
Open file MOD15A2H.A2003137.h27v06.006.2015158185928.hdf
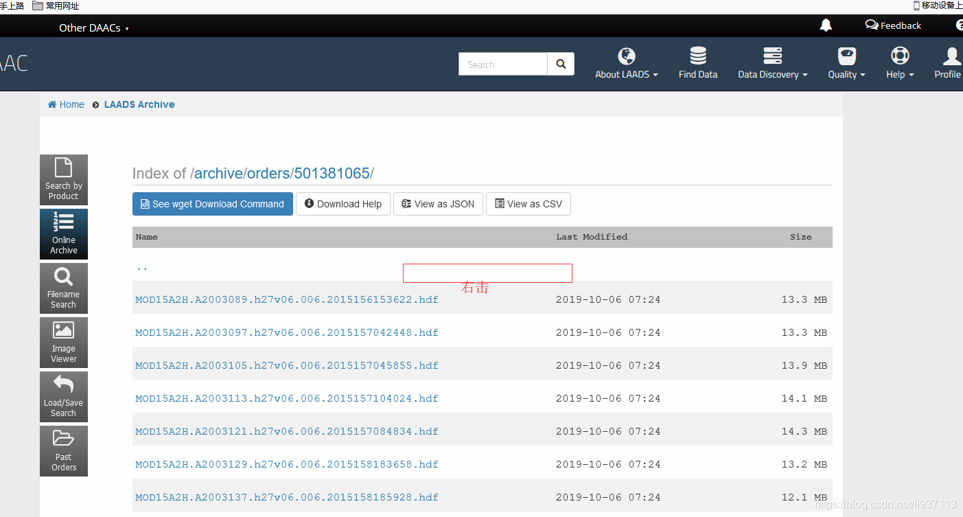[x=287, y=497]
